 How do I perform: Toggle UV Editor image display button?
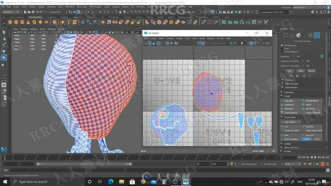pyautogui.click(x=199, y=43)
